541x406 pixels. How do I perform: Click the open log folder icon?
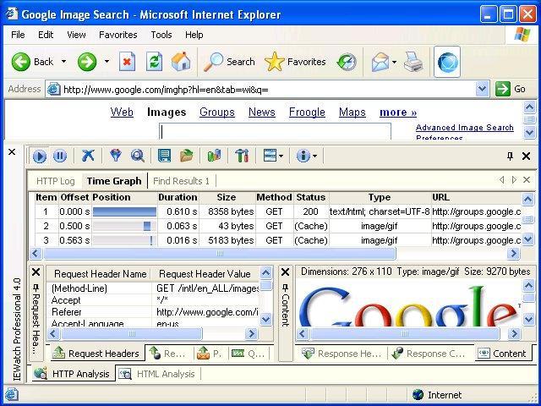tap(187, 156)
